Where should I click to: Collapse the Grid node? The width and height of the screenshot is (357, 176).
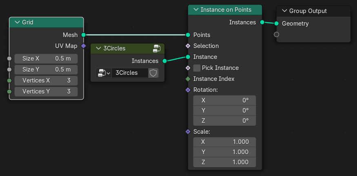[x=18, y=22]
